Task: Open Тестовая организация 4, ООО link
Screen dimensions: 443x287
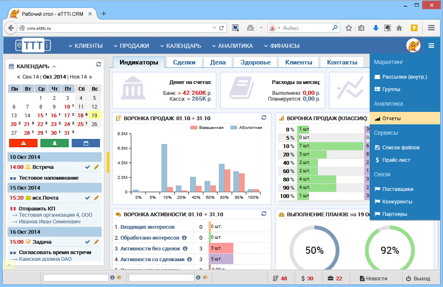Action: pos(55,215)
